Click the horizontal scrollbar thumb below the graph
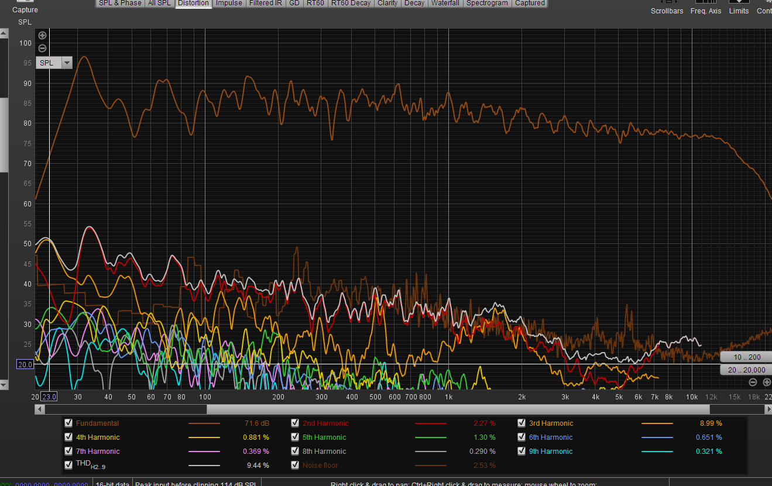The image size is (772, 486). point(459,409)
